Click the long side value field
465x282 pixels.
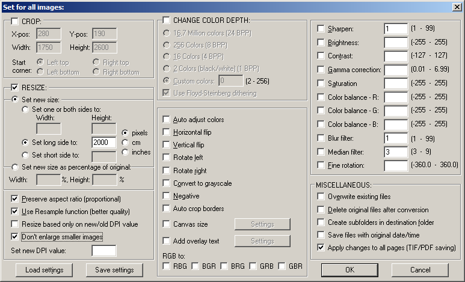(103, 143)
